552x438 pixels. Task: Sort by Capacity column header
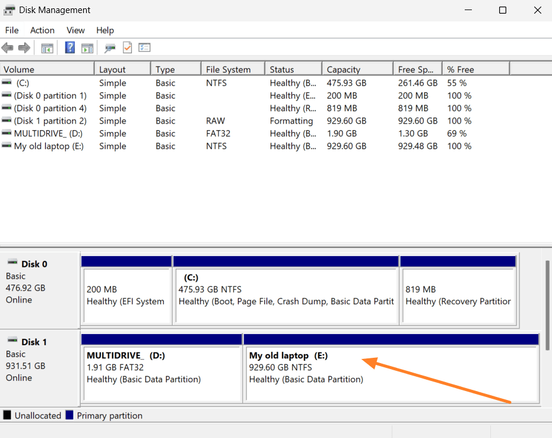[x=358, y=70]
